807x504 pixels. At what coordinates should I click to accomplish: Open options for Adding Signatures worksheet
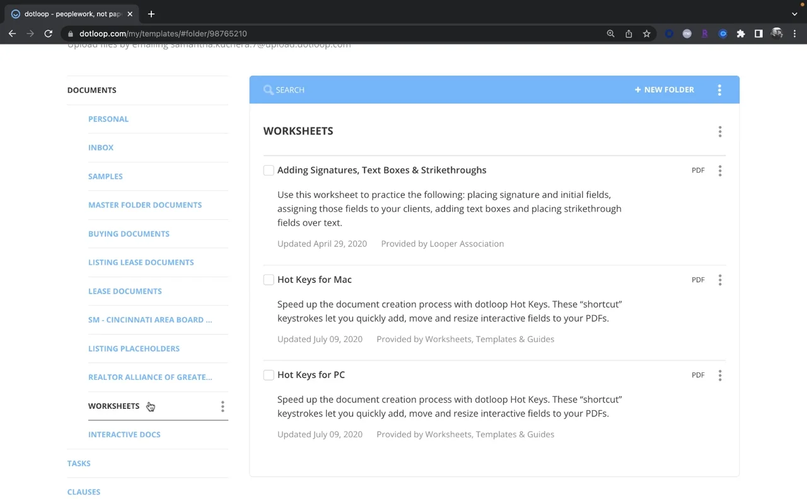pos(720,171)
